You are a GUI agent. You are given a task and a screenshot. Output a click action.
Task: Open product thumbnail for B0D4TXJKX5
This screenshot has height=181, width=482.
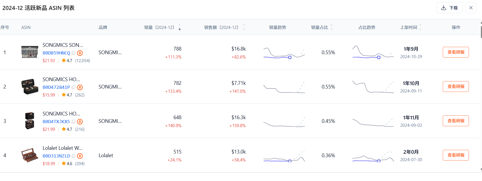click(30, 121)
